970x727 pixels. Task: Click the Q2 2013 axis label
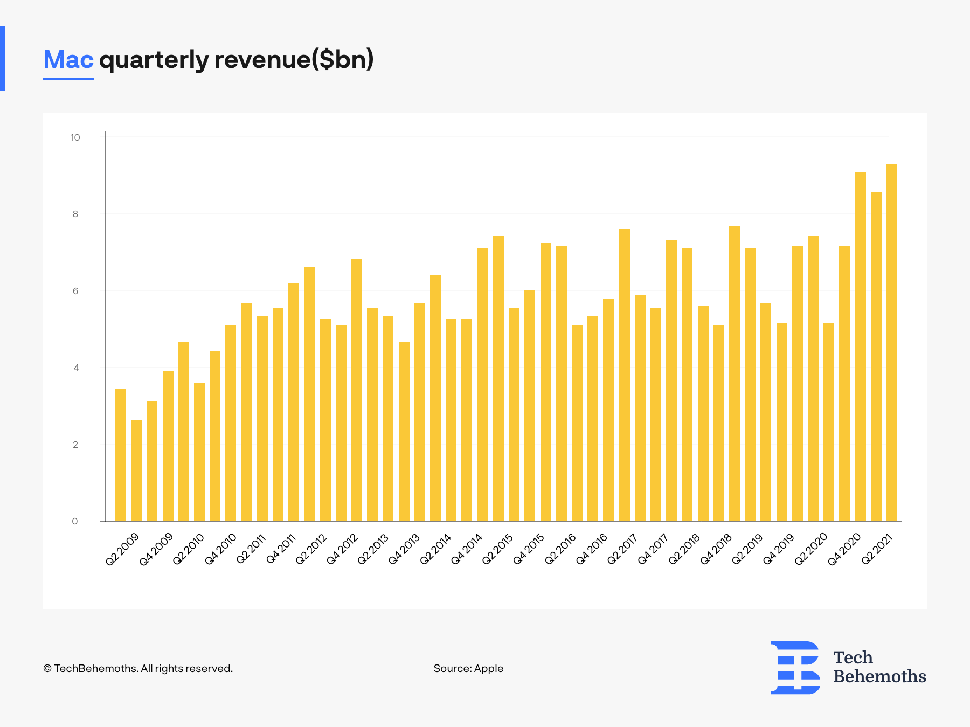pos(373,549)
